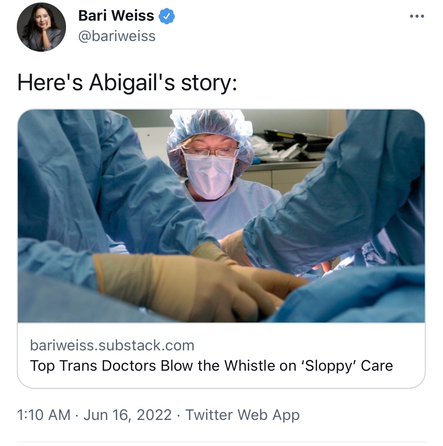Screen dimensions: 443x446
Task: Open the surgery photo link preview
Action: click(221, 216)
